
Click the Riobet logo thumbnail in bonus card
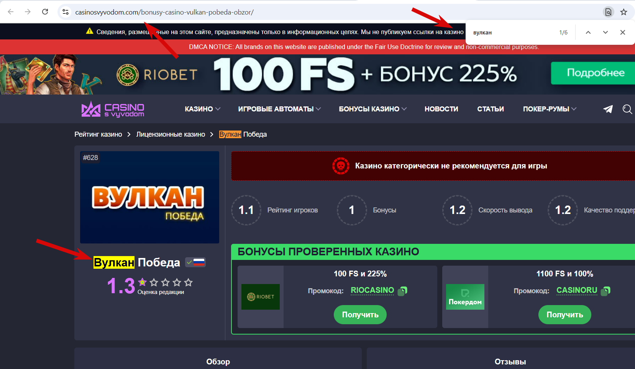(261, 297)
